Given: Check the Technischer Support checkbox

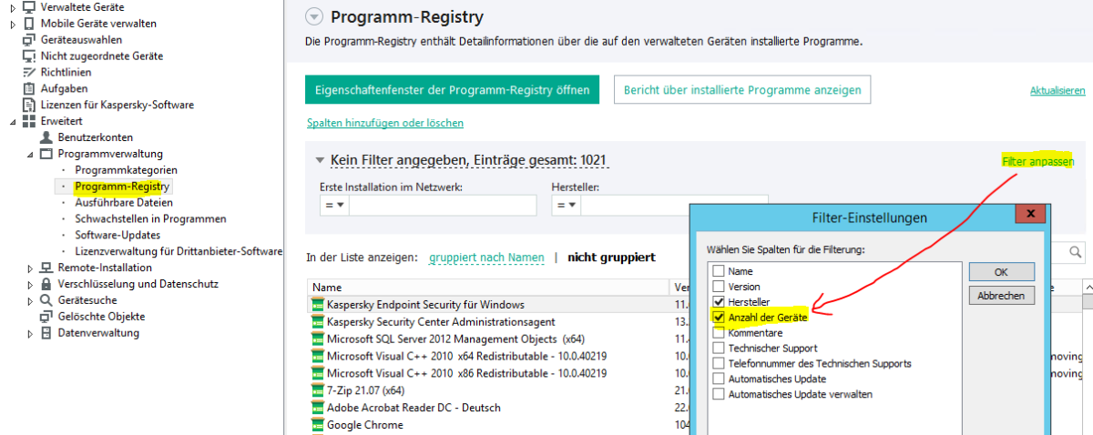Looking at the screenshot, I should (x=719, y=348).
